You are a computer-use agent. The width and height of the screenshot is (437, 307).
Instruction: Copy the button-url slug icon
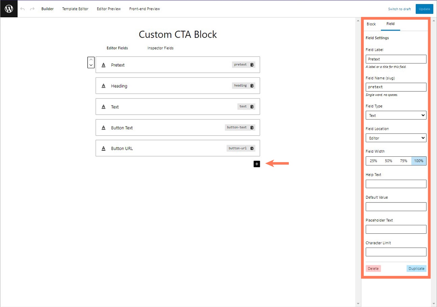pos(252,148)
